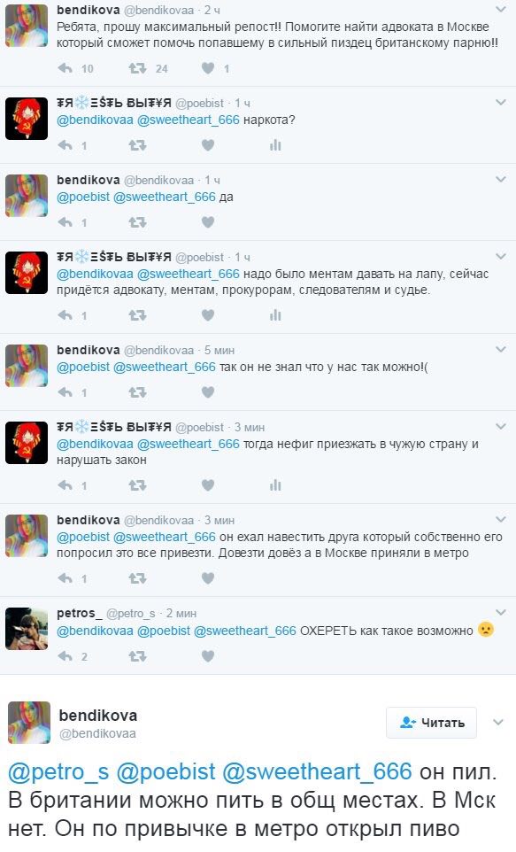Click the Читать follow button
Image resolution: width=516 pixels, height=852 pixels.
coord(431,722)
